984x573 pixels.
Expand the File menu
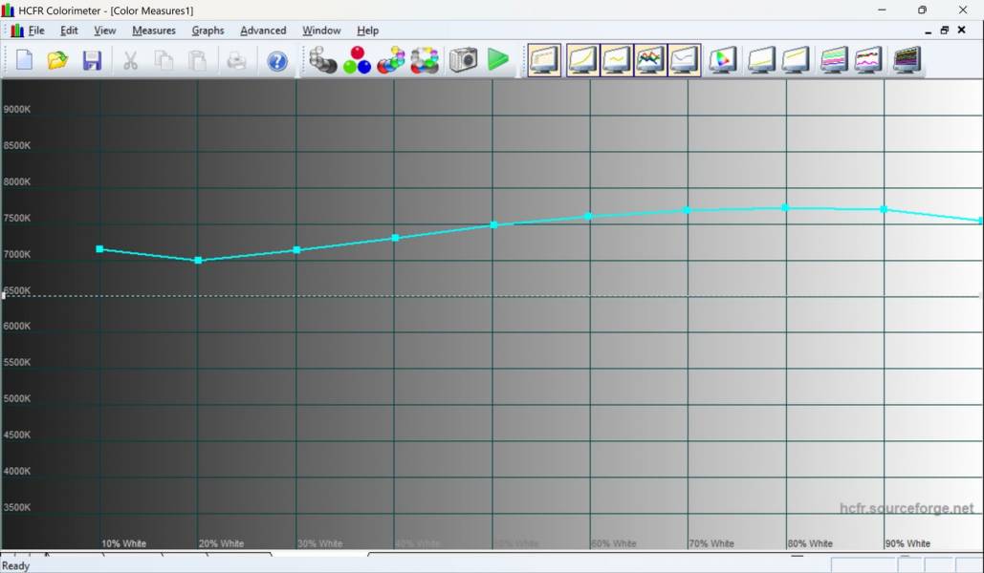click(35, 31)
